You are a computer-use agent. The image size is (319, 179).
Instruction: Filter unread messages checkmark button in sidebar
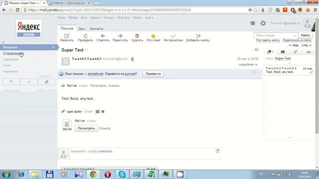tap(29, 82)
